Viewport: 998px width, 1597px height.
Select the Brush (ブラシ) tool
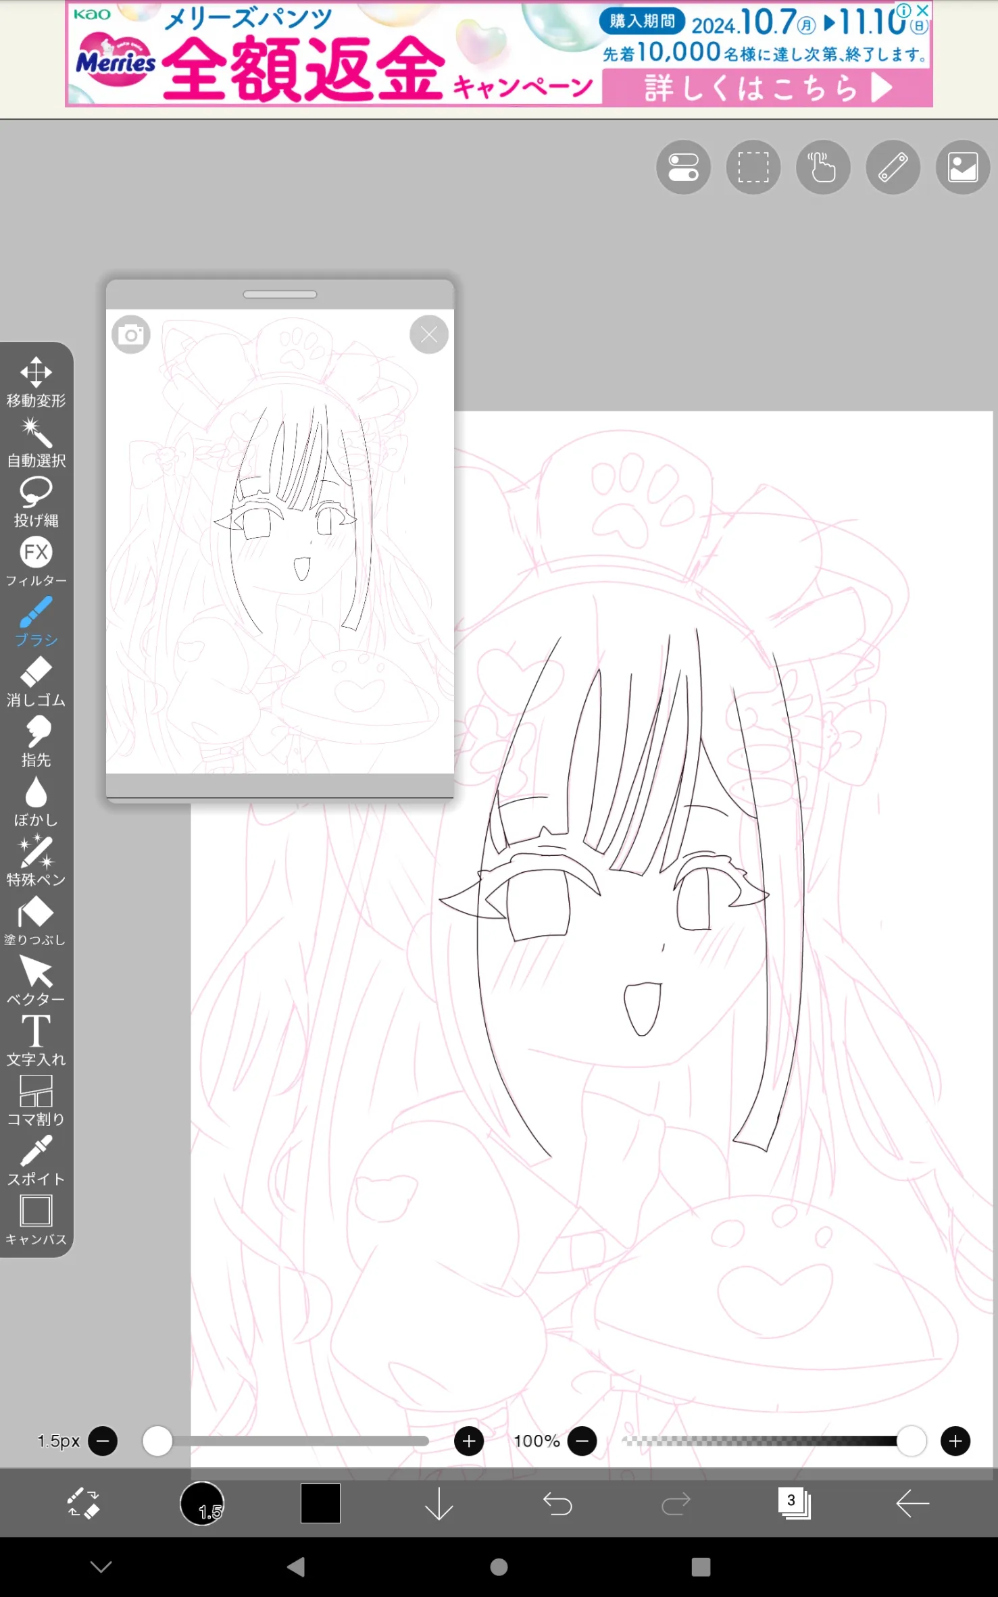36,622
